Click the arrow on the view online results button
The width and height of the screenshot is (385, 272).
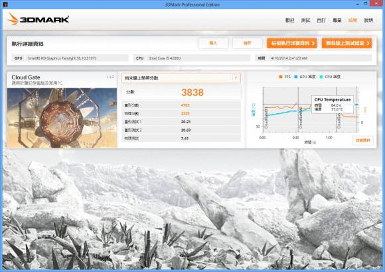[x=368, y=43]
